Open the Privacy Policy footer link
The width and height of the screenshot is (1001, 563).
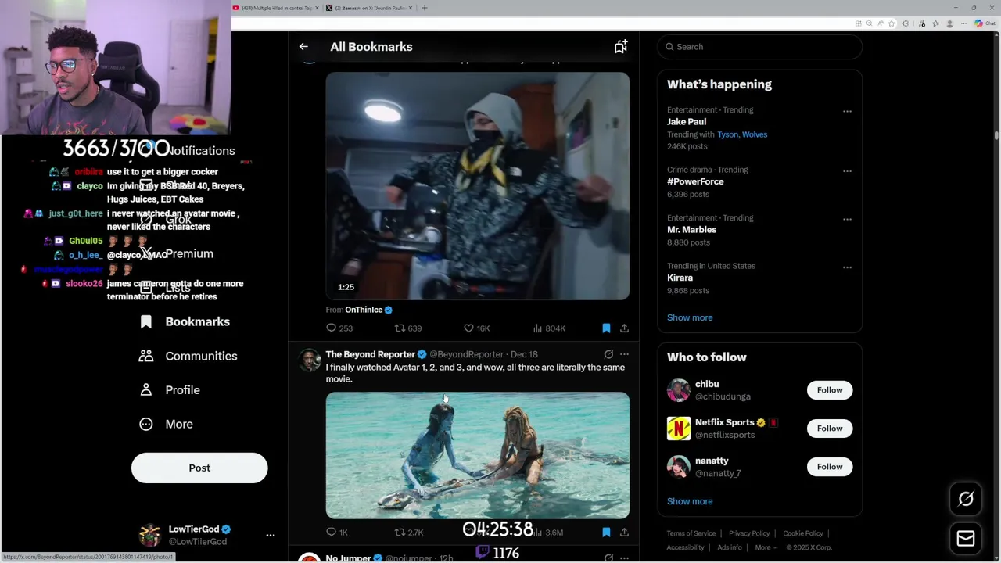(x=749, y=533)
